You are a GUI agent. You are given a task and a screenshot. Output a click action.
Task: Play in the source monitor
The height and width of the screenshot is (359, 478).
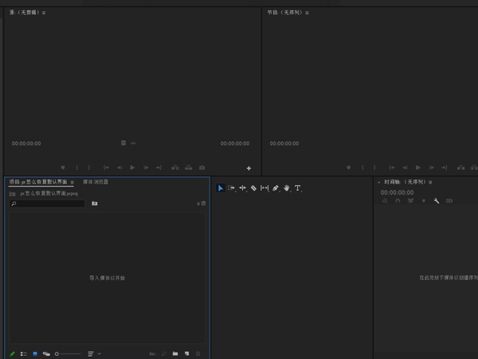[x=132, y=168]
